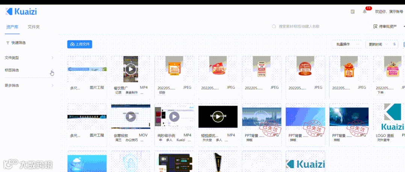Image resolution: width=405 pixels, height=172 pixels.
Task: Click the Kuaizi tag under 纯秒级示例
Action: 181,140
